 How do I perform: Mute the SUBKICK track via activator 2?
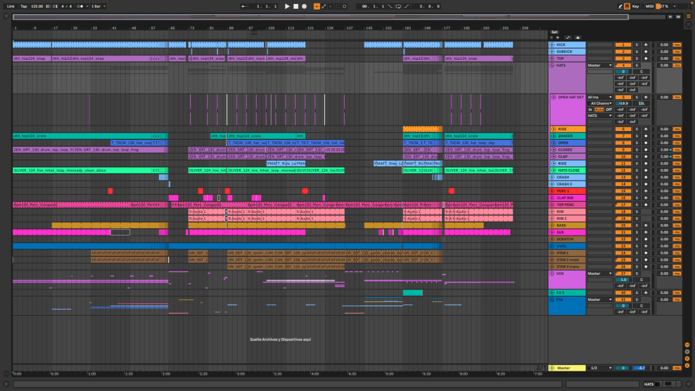622,52
